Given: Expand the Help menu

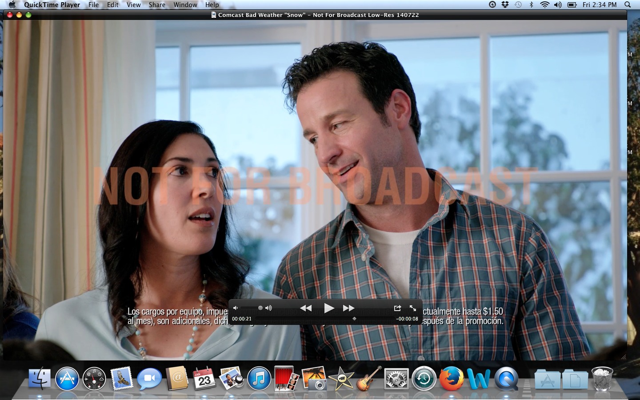Looking at the screenshot, I should 212,5.
